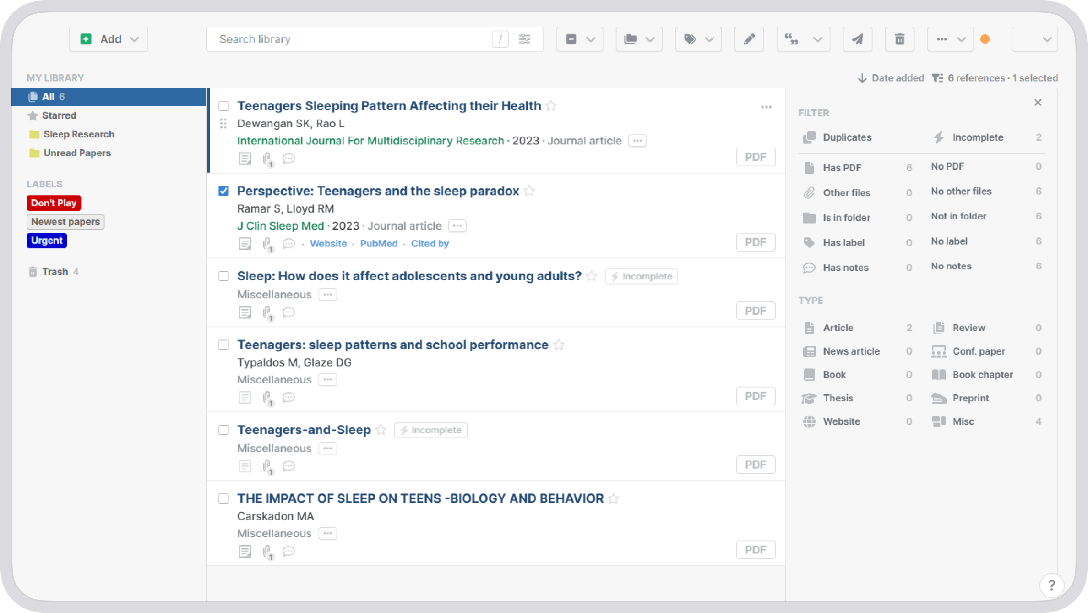Check the Teenagers Sleeping Pattern reference checkbox
This screenshot has width=1088, height=613.
click(x=223, y=106)
